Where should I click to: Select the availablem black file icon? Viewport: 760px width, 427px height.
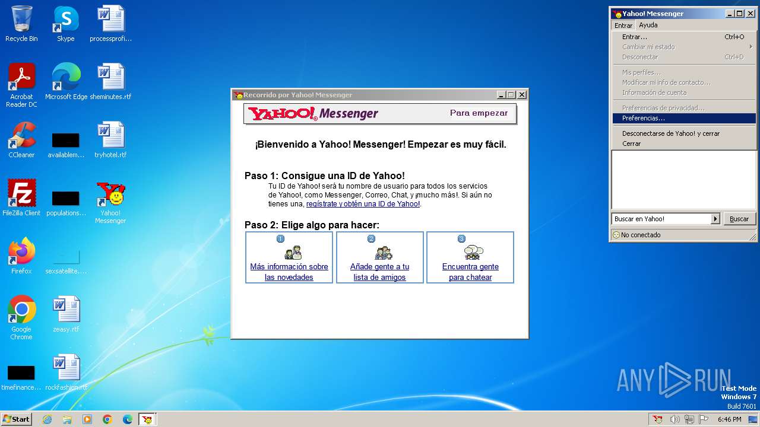66,145
